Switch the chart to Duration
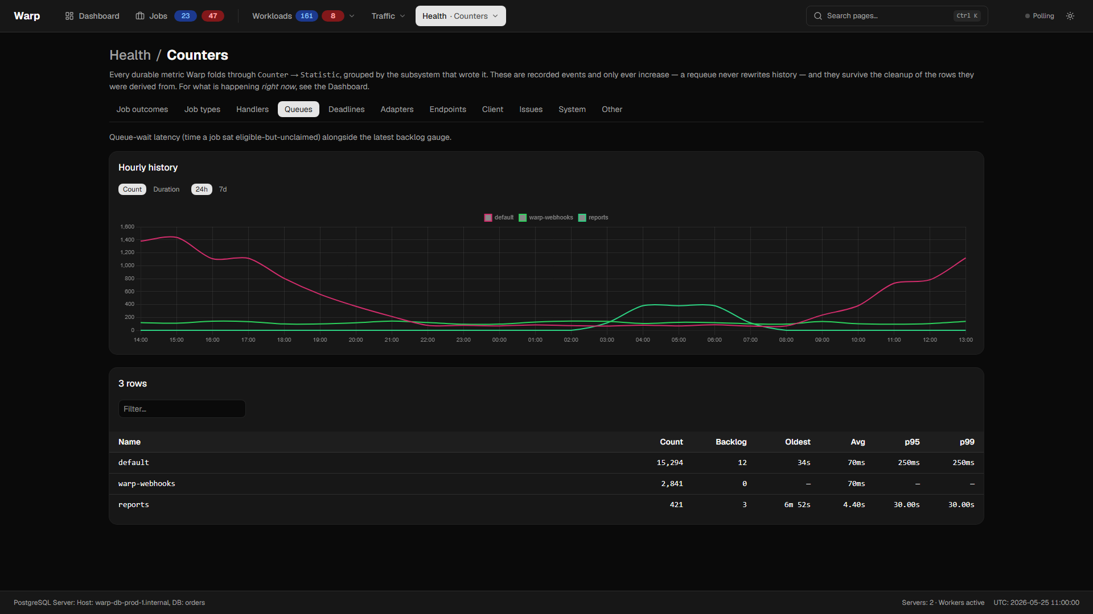1093x614 pixels. pyautogui.click(x=166, y=189)
